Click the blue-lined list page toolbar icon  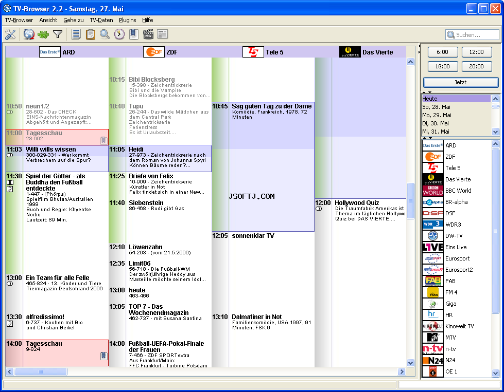tap(76, 34)
